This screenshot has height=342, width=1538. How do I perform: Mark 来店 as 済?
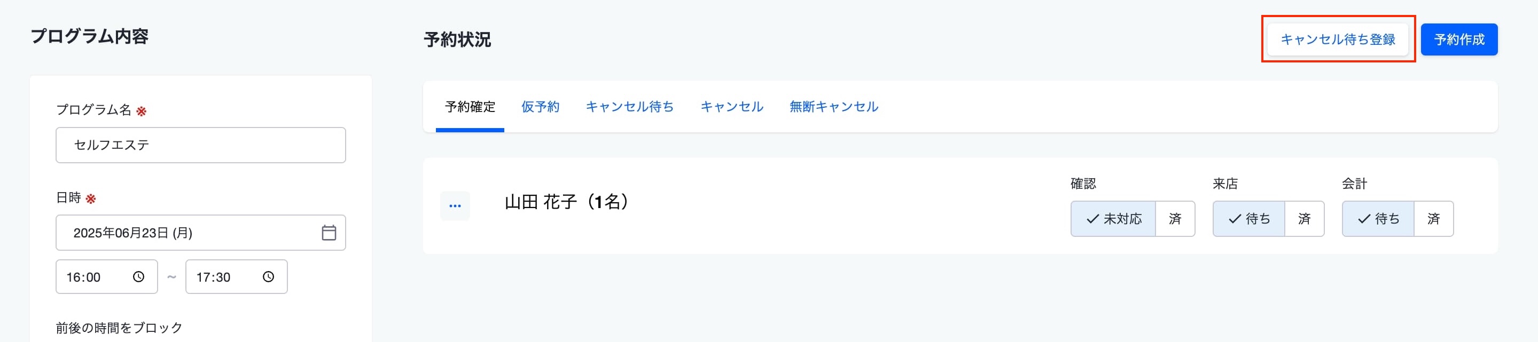1304,219
